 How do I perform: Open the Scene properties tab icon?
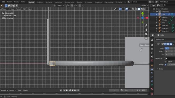(152, 57)
